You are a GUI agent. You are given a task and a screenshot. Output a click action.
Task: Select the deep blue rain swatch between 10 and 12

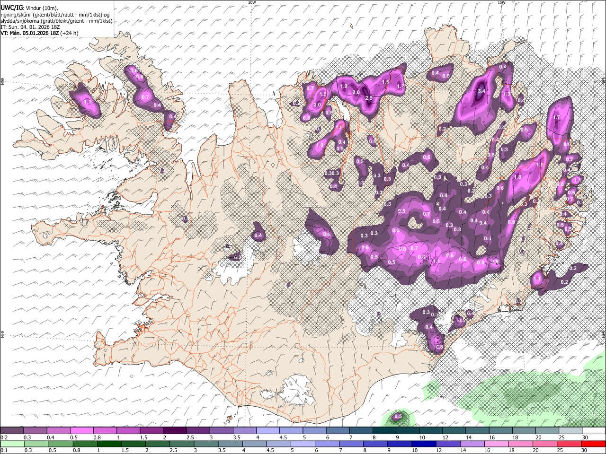click(424, 444)
